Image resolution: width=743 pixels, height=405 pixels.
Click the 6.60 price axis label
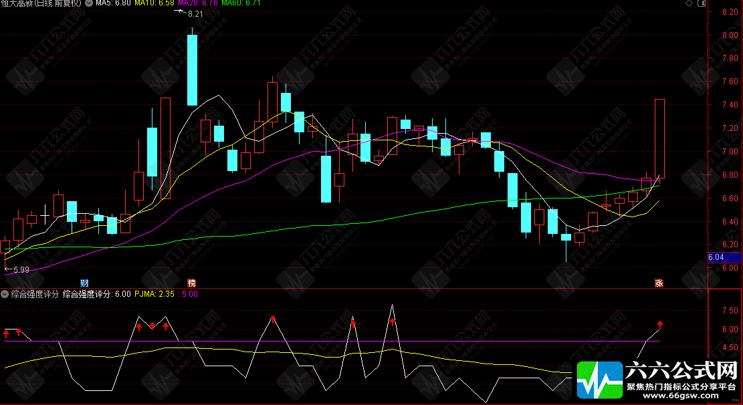730,198
